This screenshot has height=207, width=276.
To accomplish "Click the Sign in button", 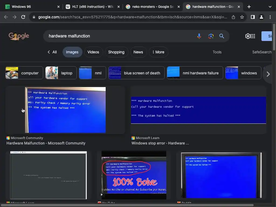I will coord(267,36).
